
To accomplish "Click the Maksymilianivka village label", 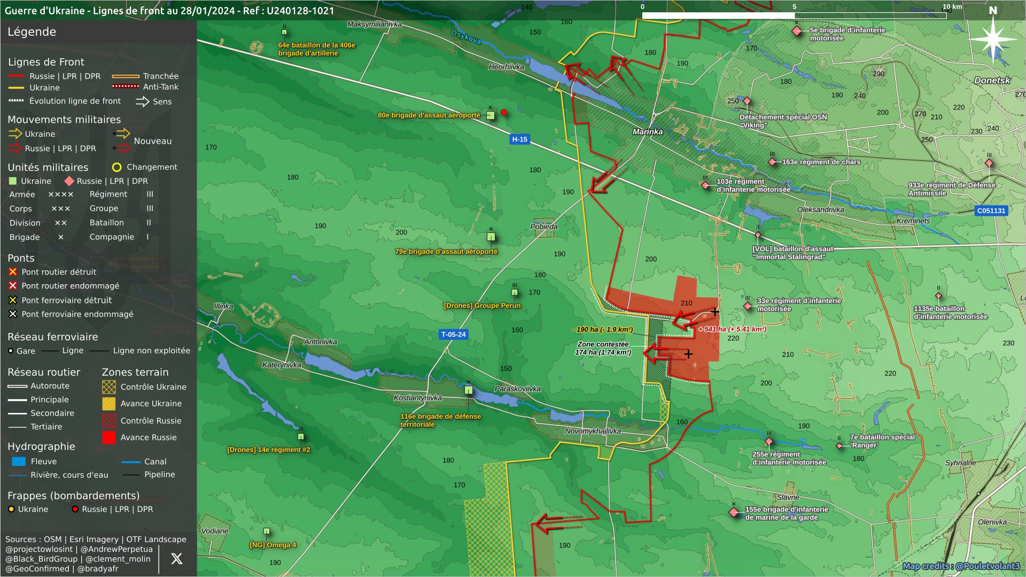I will click(375, 24).
